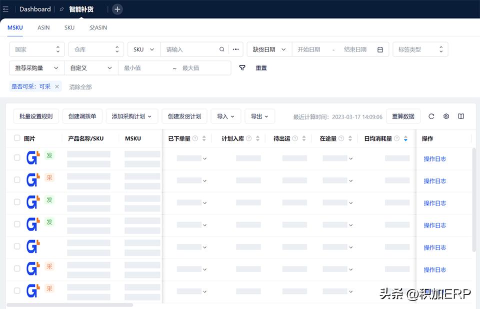480x309 pixels.
Task: Open the more filters ellipsis icon
Action: pos(236,49)
